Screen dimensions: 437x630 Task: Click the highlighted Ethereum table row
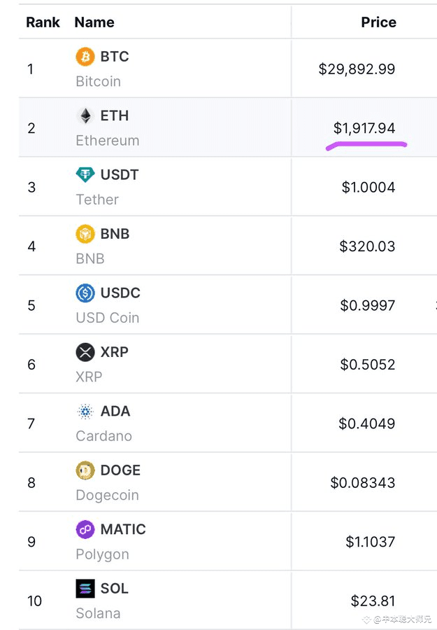pyautogui.click(x=210, y=127)
